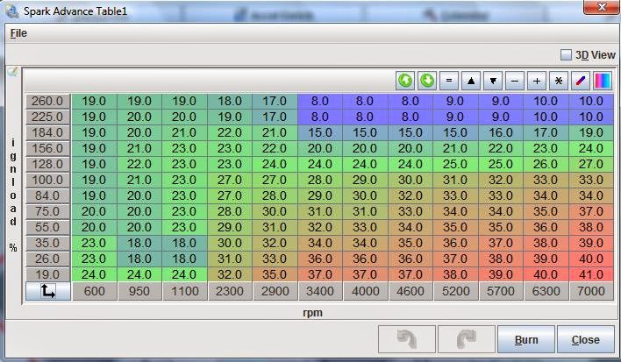This screenshot has height=362, width=621.
Task: Click the axis swap arrows icon
Action: click(x=47, y=292)
